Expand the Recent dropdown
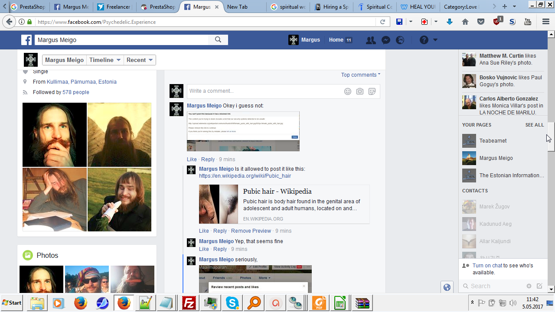Image resolution: width=555 pixels, height=312 pixels. (140, 60)
